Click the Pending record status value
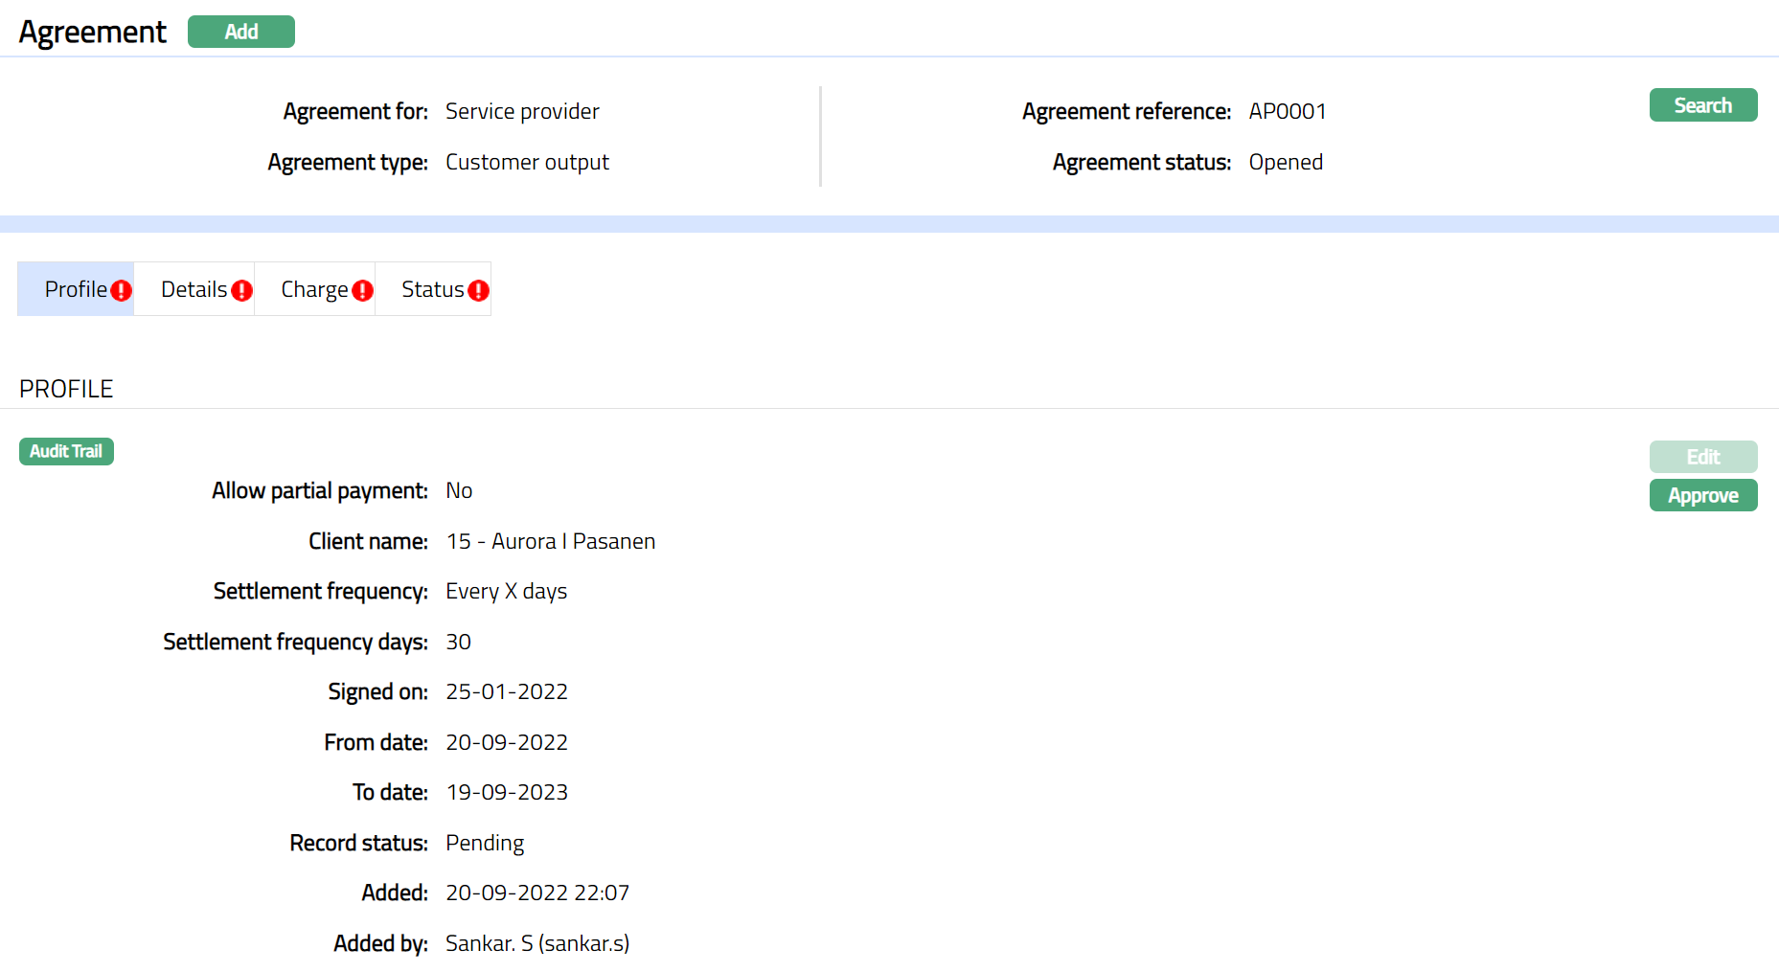This screenshot has width=1779, height=972. pyautogui.click(x=485, y=843)
